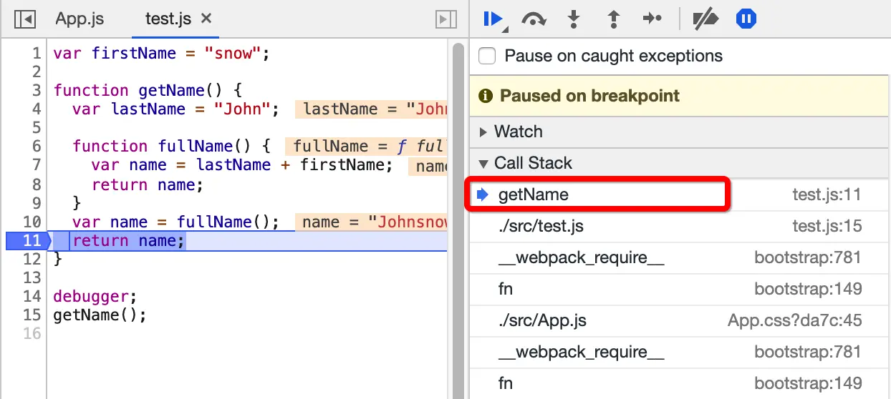Screen dimensions: 891x399
Task: Select getName call stack frame
Action: (x=680, y=194)
